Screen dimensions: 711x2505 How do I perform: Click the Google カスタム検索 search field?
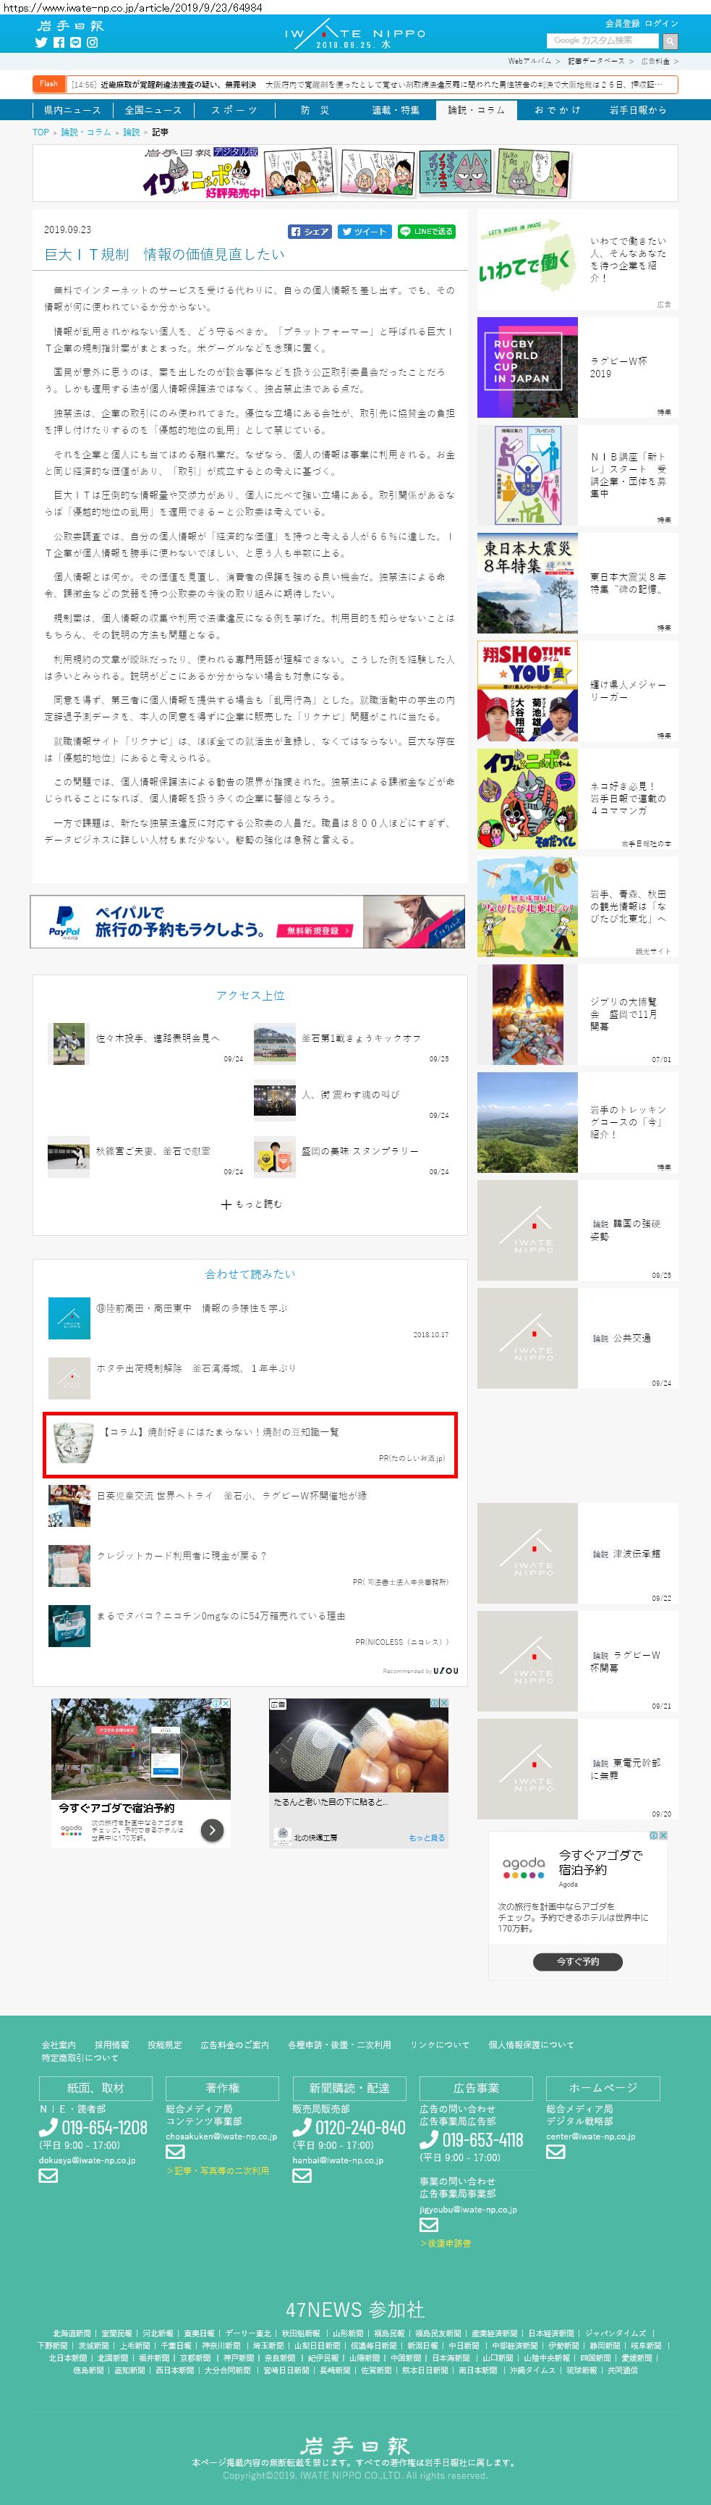(x=603, y=41)
